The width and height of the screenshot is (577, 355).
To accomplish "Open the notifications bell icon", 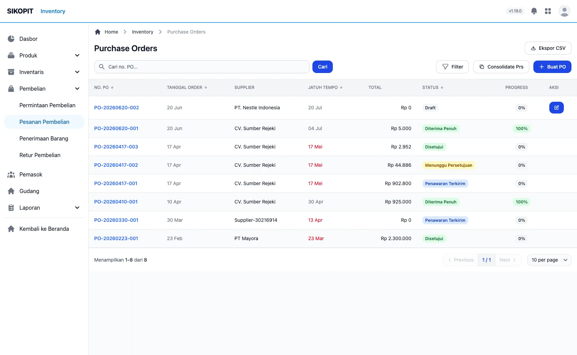I will point(534,11).
